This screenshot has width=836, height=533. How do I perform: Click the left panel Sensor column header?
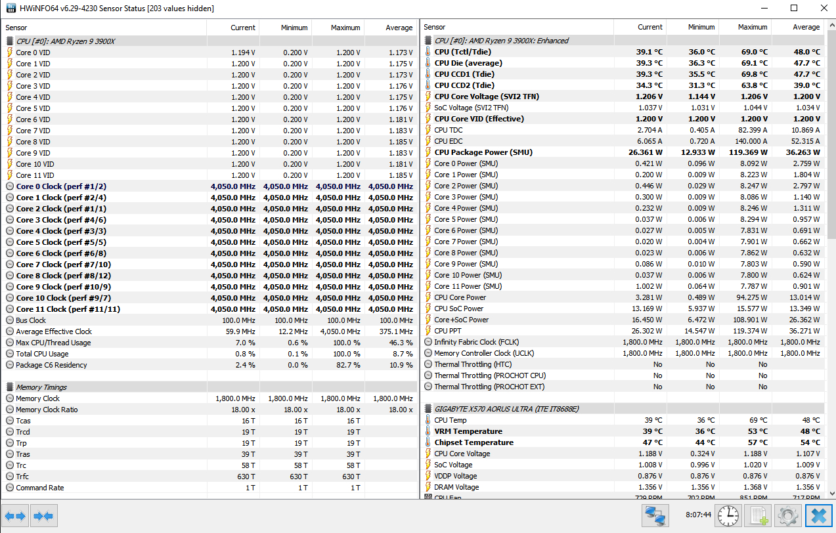(104, 28)
